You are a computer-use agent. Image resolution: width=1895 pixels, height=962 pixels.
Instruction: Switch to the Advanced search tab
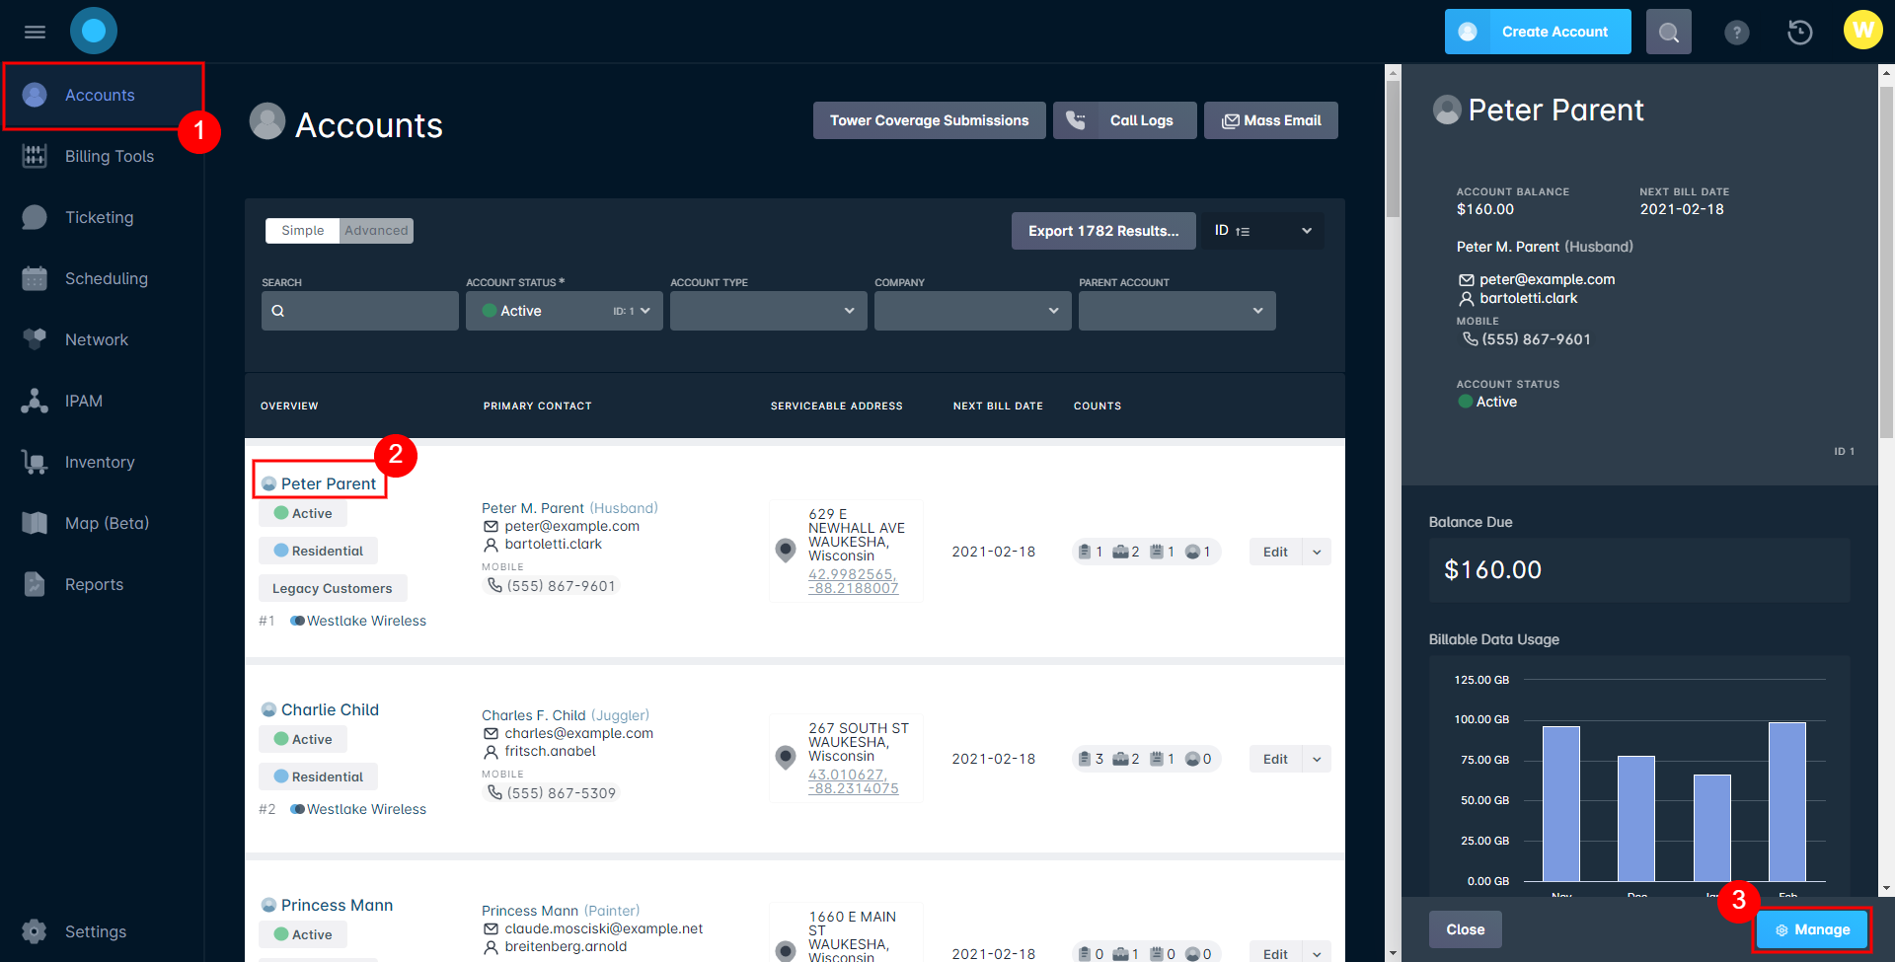click(376, 230)
